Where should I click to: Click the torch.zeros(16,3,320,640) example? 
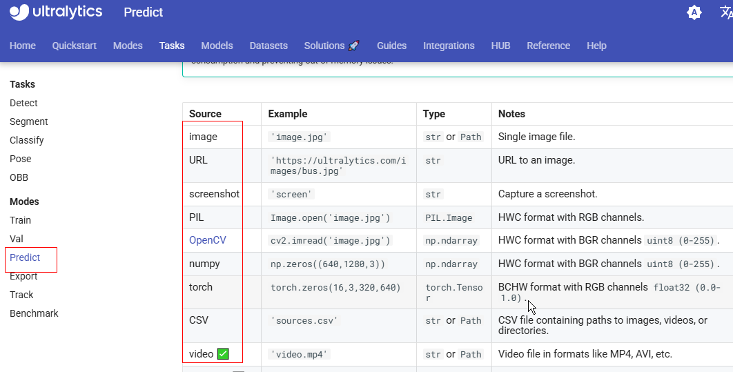pos(335,287)
